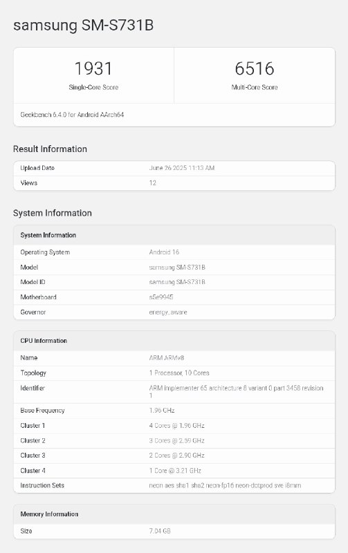Click the Governor value energy_aware
Viewport: 348px width, 553px height.
click(168, 312)
